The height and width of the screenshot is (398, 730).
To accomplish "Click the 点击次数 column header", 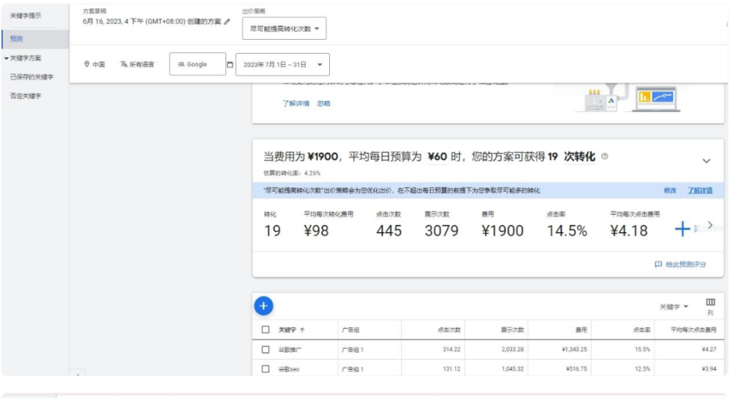I will click(448, 329).
